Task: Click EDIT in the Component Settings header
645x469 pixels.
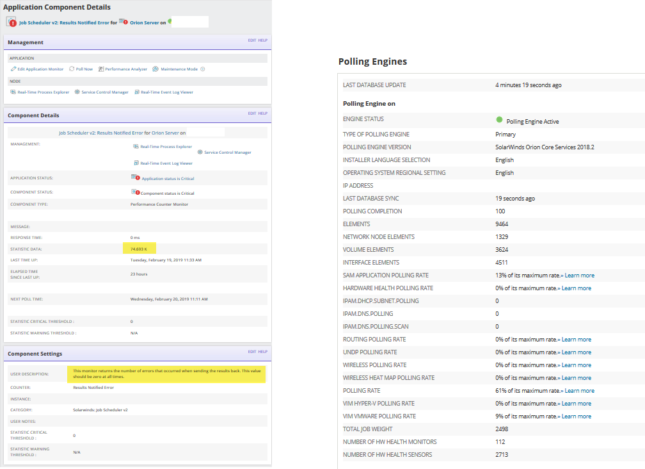Action: [x=251, y=352]
